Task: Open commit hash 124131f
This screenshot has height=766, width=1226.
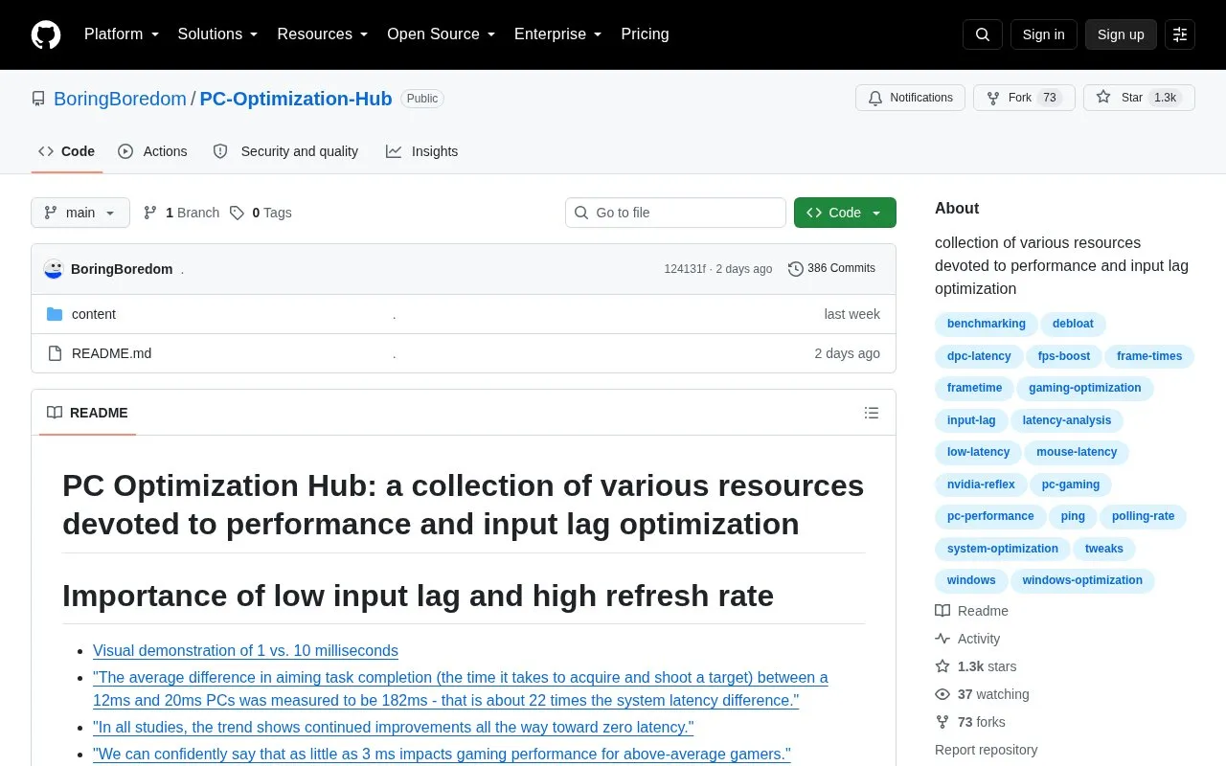Action: 685,269
